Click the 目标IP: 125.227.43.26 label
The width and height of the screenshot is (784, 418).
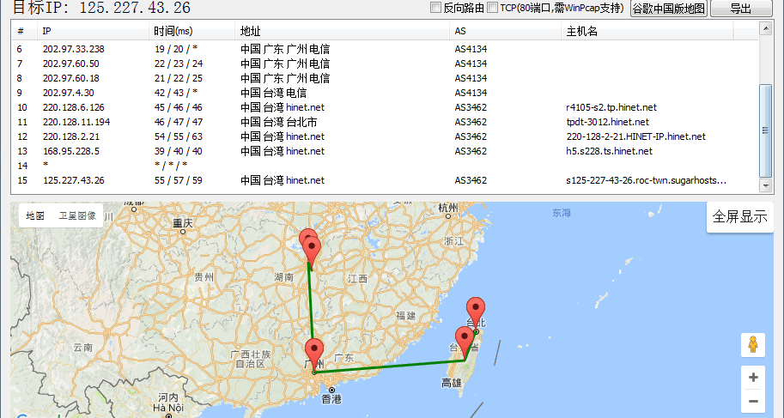[101, 8]
